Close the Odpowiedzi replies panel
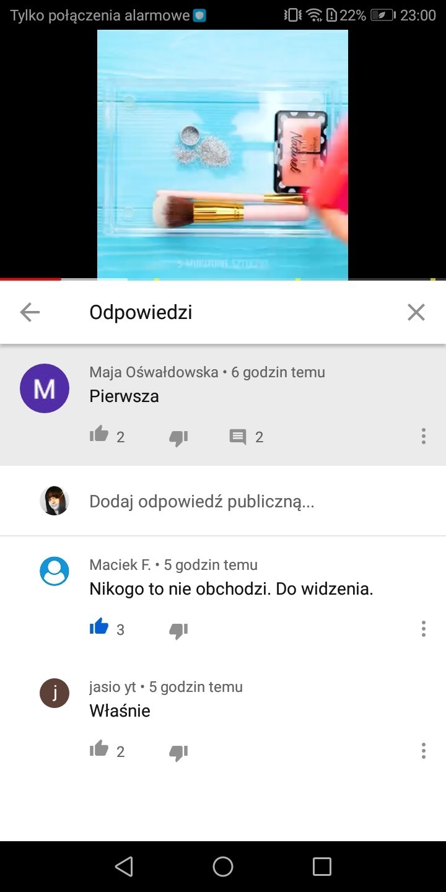The image size is (446, 892). coord(416,313)
